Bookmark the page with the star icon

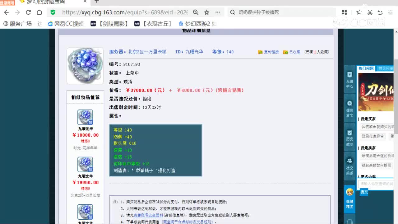point(206,12)
